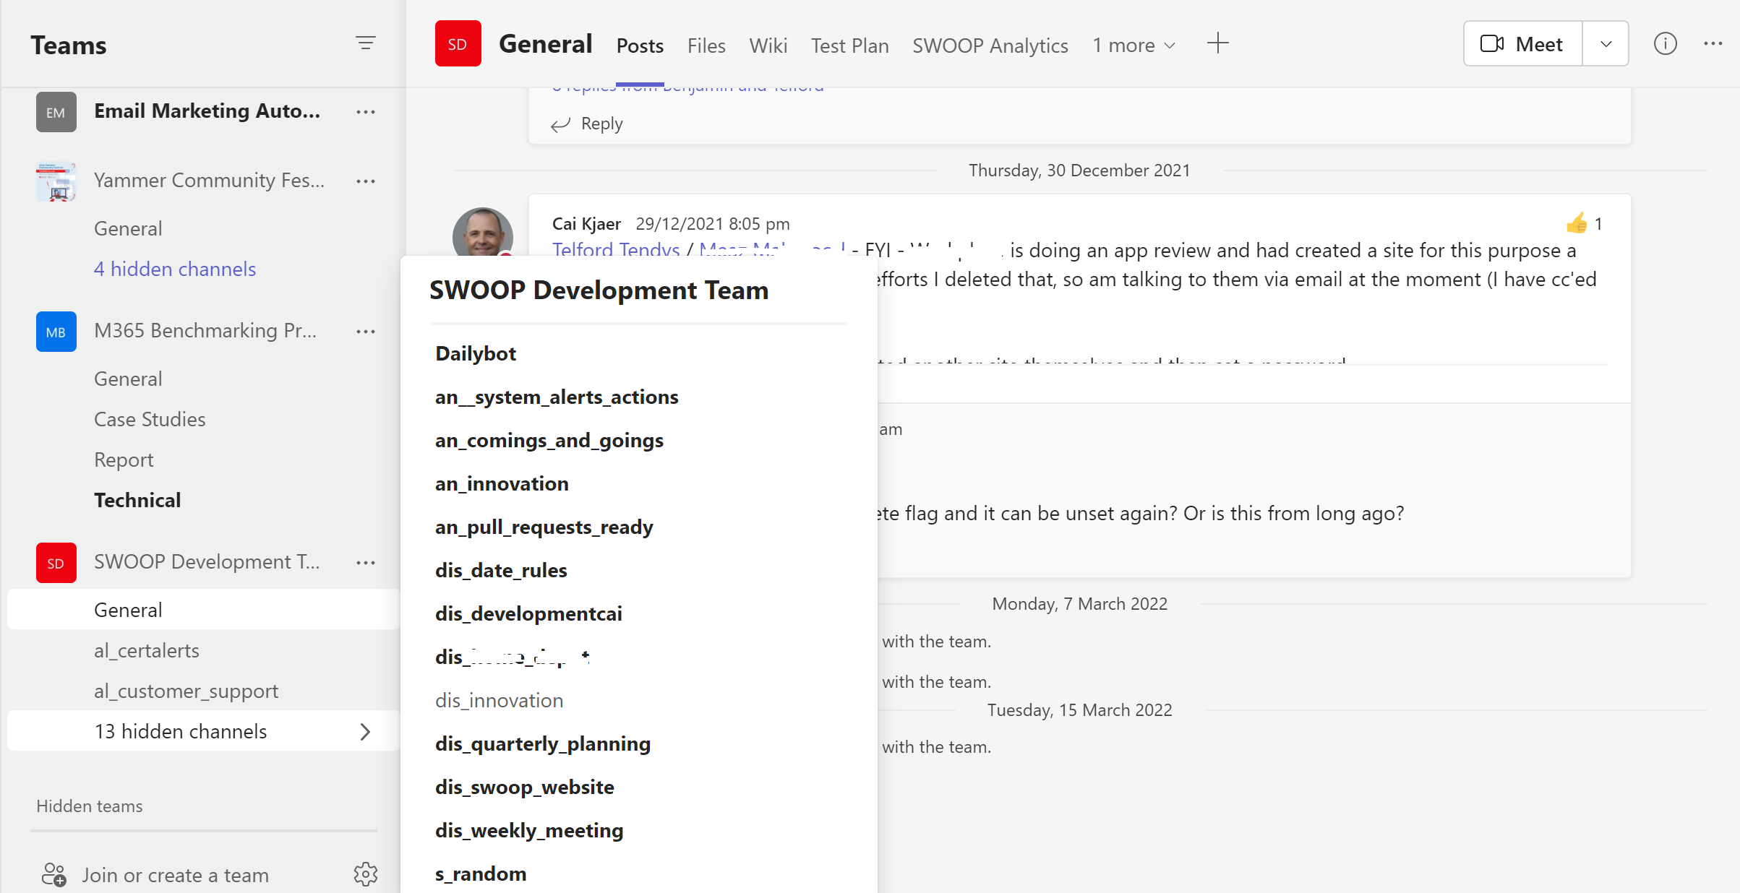Viewport: 1740px width, 893px height.
Task: Select an_comings_and_goings channel
Action: pos(549,440)
